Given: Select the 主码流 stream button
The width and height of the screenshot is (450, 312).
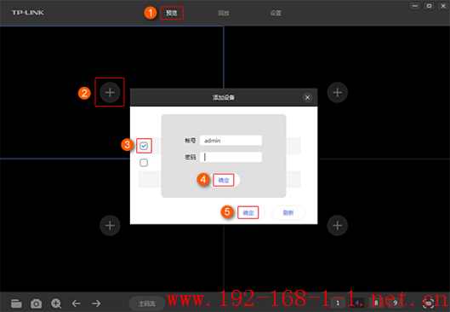Looking at the screenshot, I should (x=147, y=303).
